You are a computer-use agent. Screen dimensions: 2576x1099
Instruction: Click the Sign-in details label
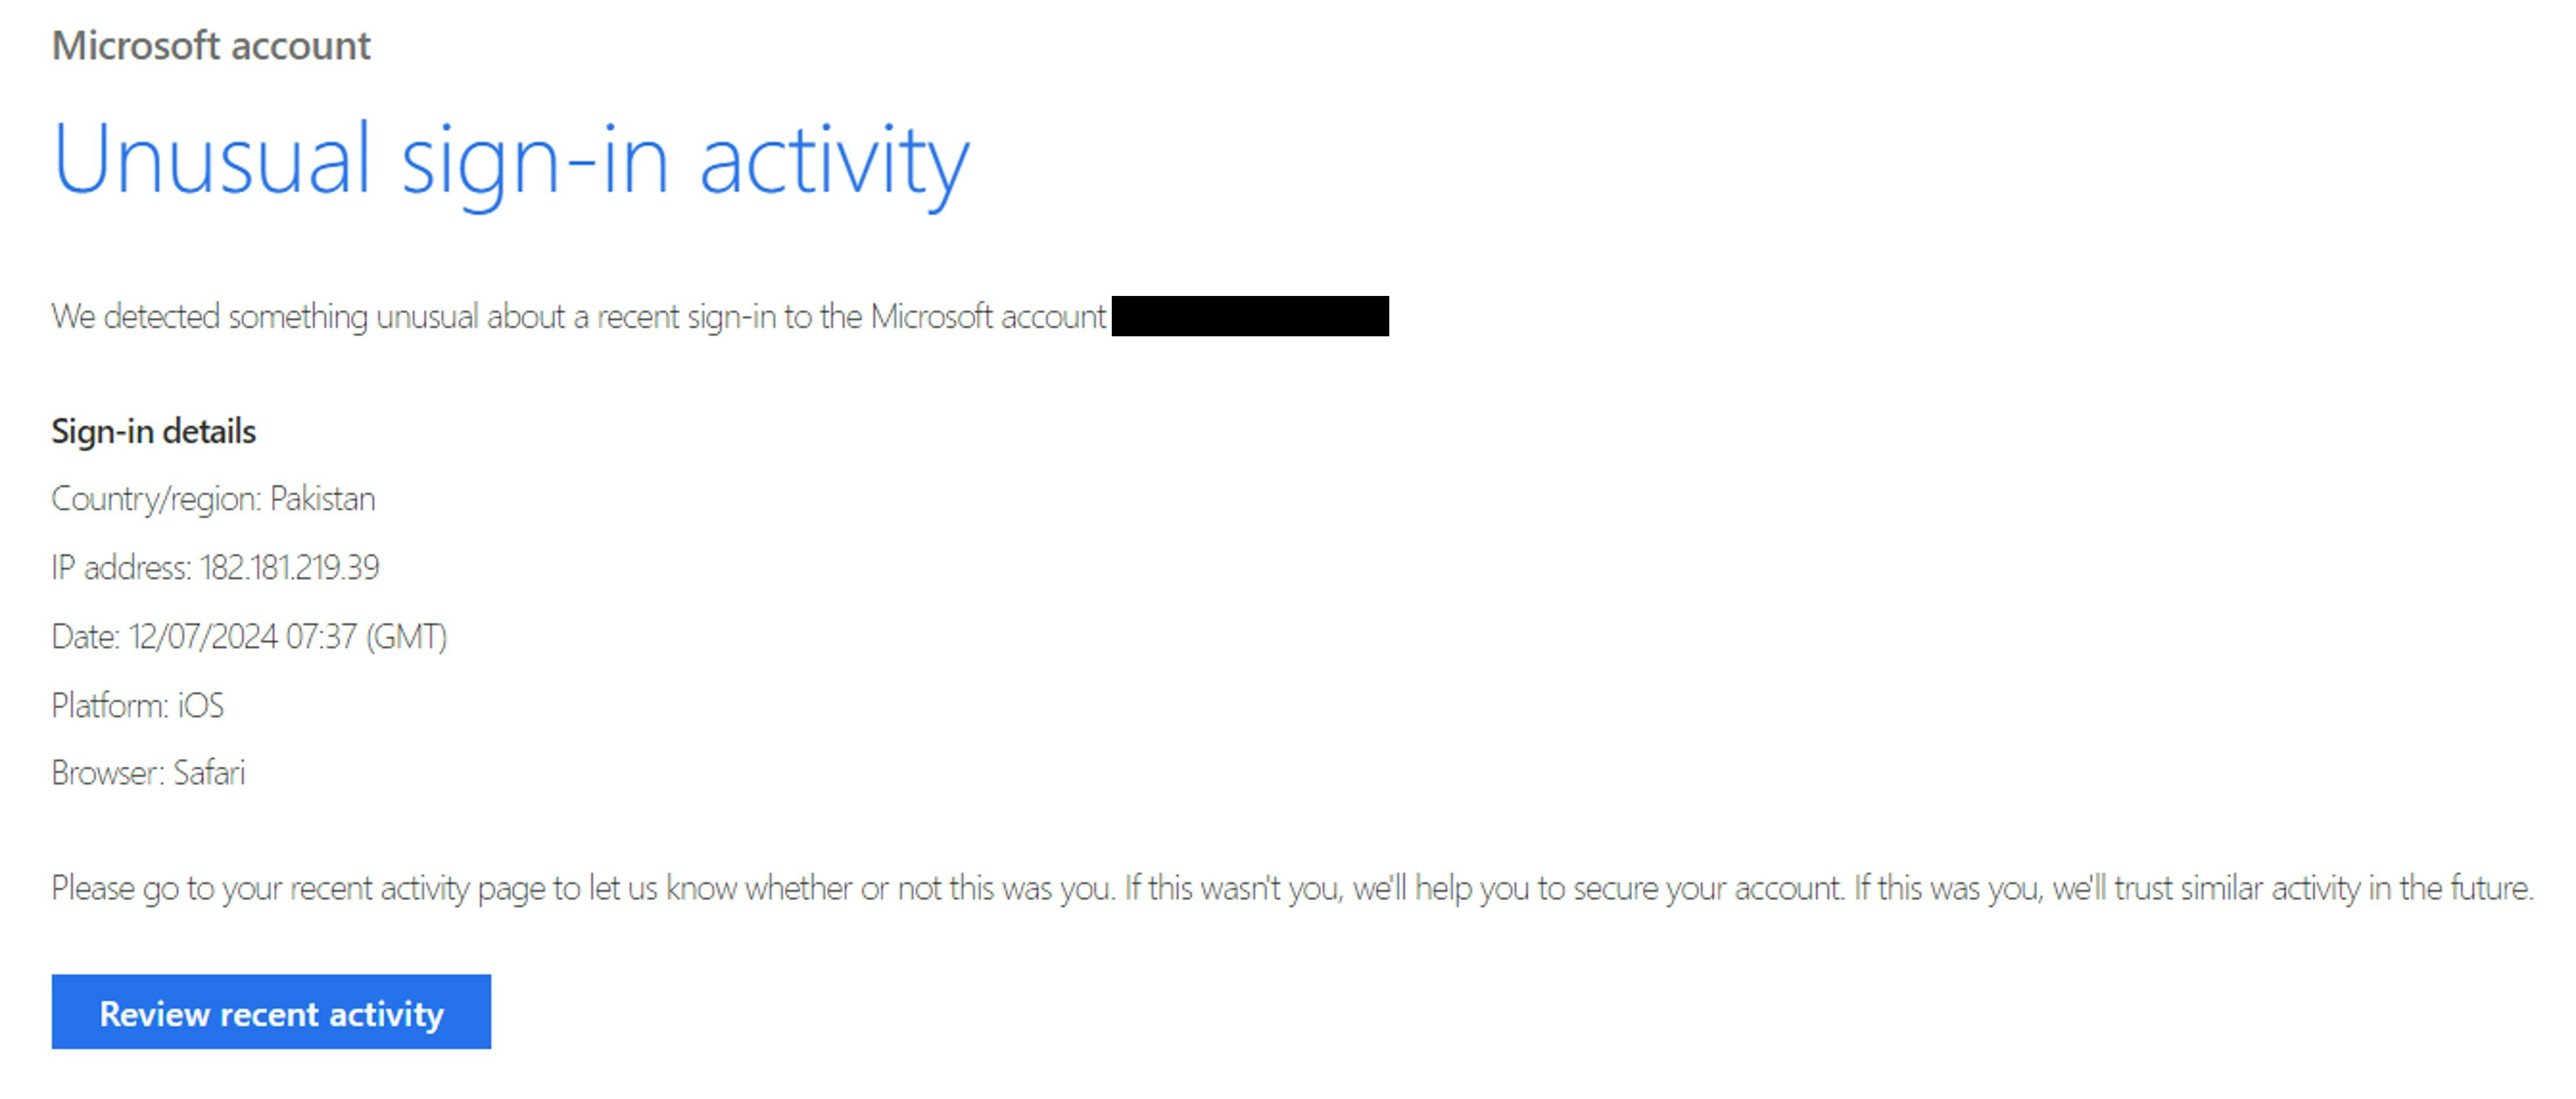point(155,430)
